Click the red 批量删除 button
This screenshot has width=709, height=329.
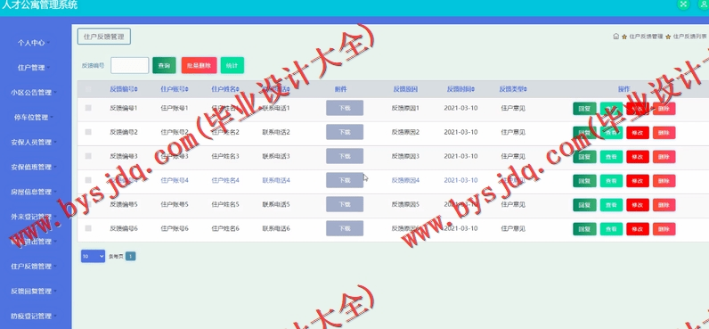(199, 65)
